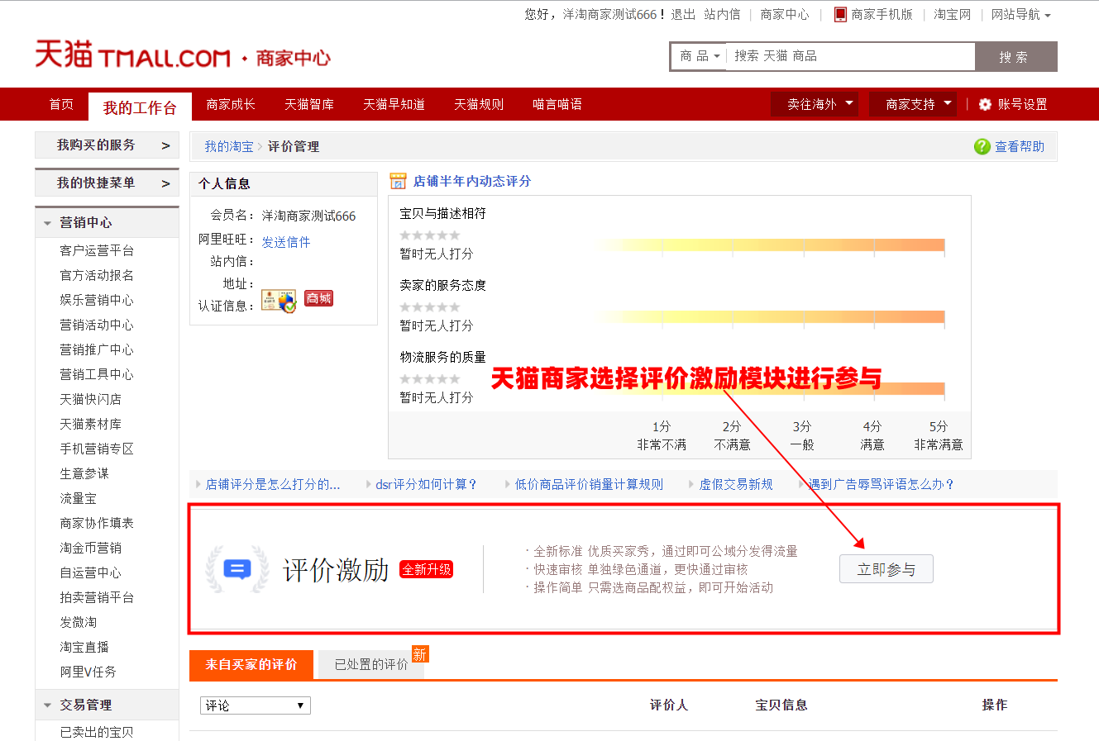Open 淘宝直播 in the sidebar

84,647
